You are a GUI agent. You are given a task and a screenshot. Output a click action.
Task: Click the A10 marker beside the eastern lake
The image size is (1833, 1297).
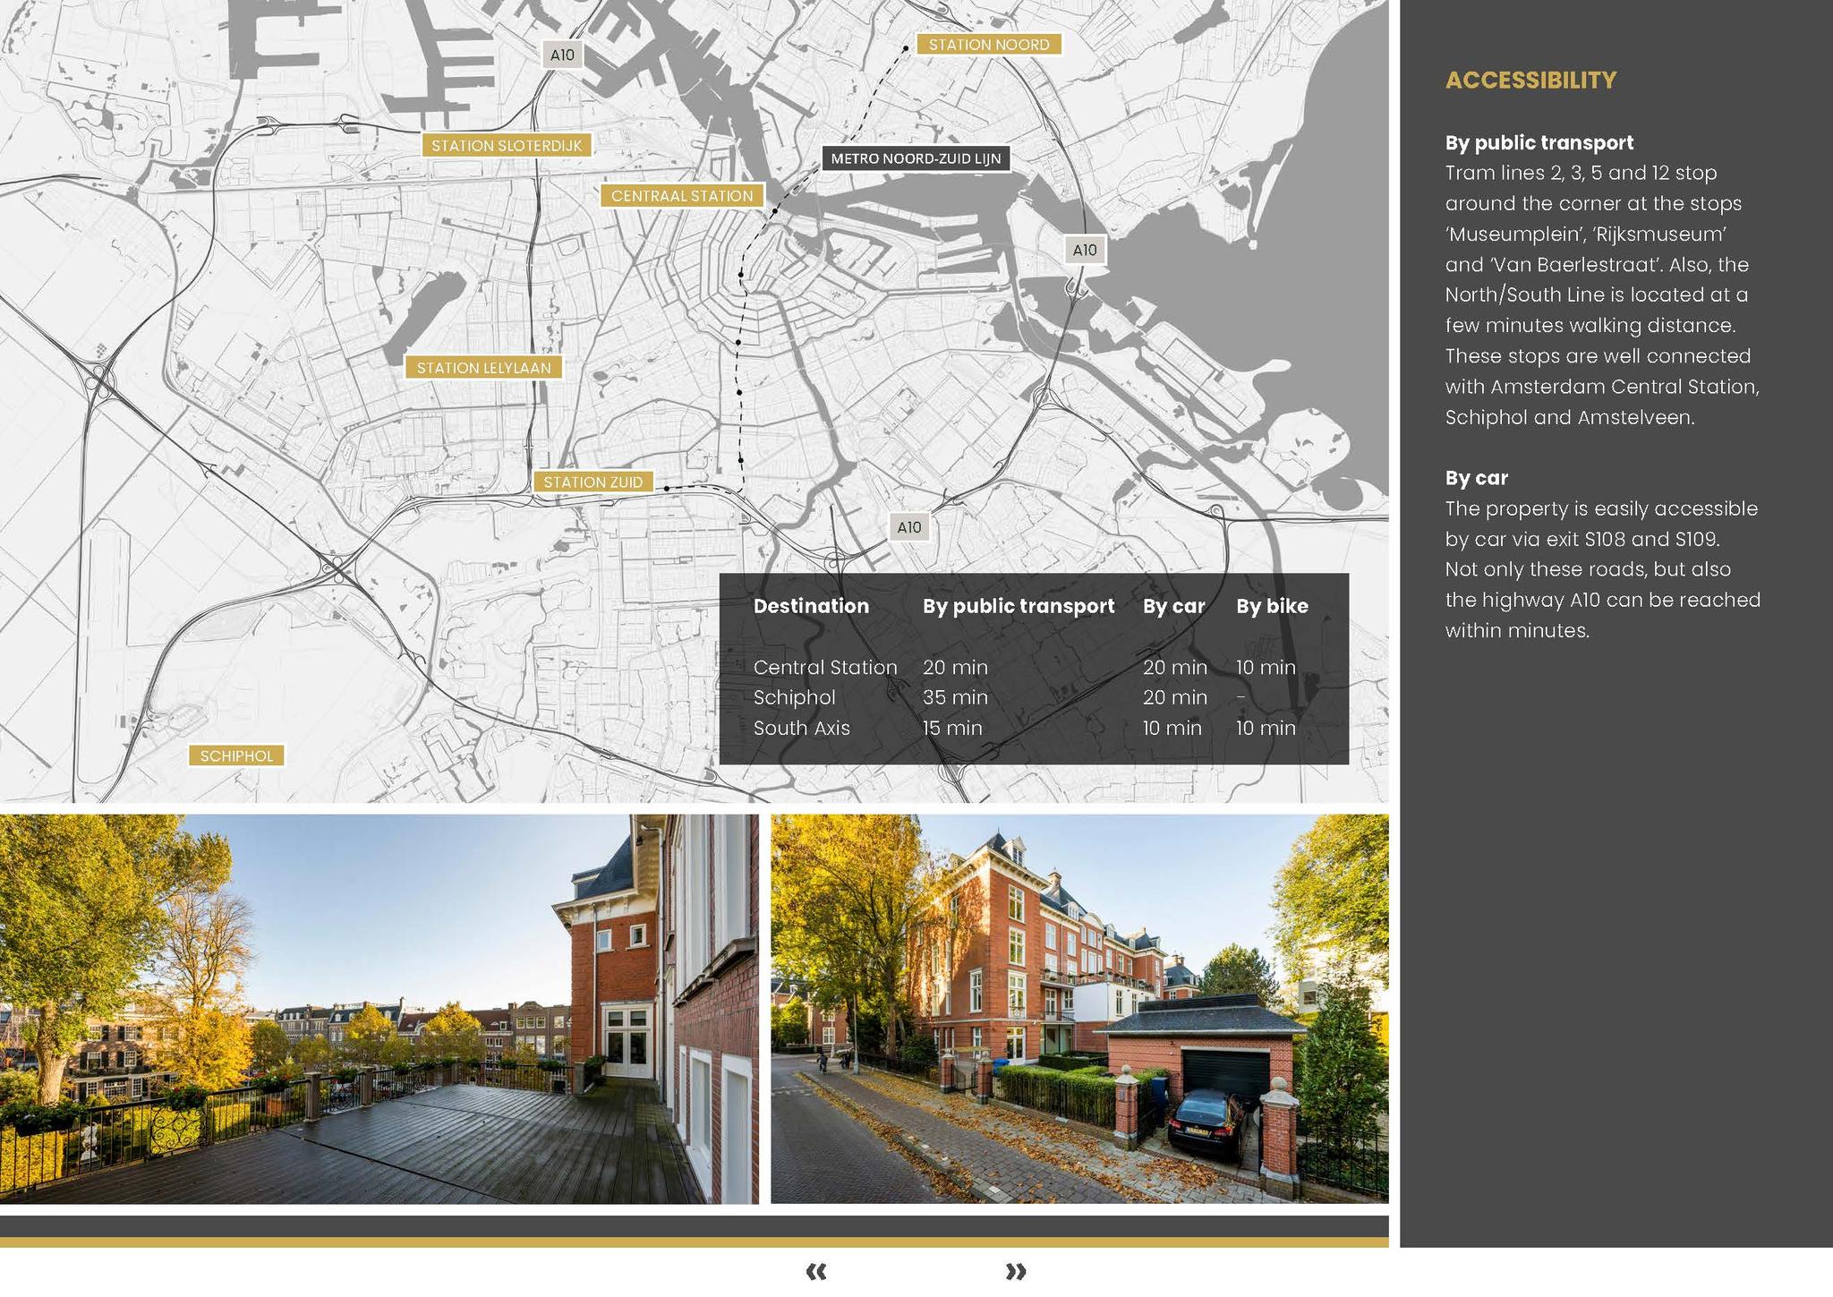pos(1085,250)
